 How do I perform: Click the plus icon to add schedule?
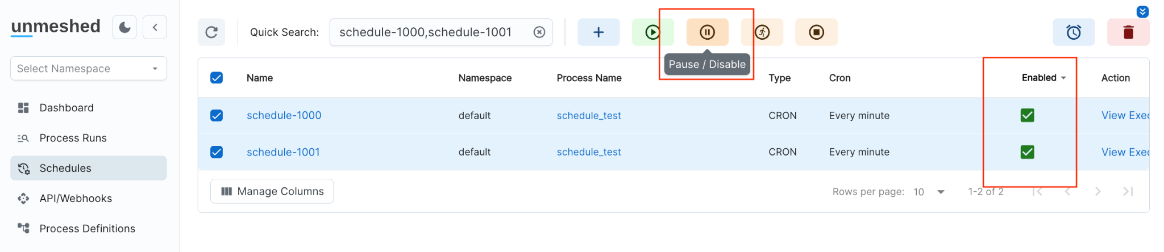pos(598,32)
